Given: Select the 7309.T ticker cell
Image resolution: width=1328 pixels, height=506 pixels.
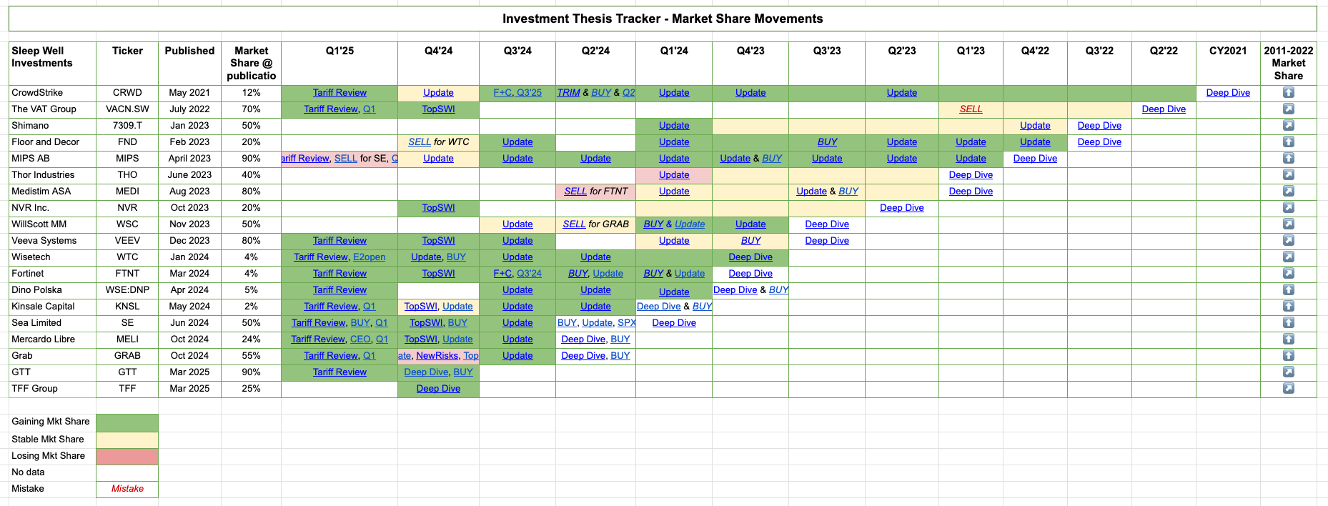Looking at the screenshot, I should click(x=127, y=125).
